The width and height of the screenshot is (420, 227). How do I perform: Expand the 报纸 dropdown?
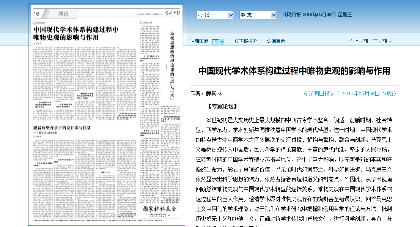point(231,15)
